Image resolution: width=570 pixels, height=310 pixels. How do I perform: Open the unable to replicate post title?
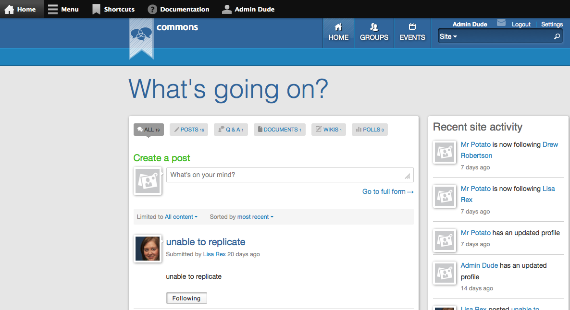[206, 242]
